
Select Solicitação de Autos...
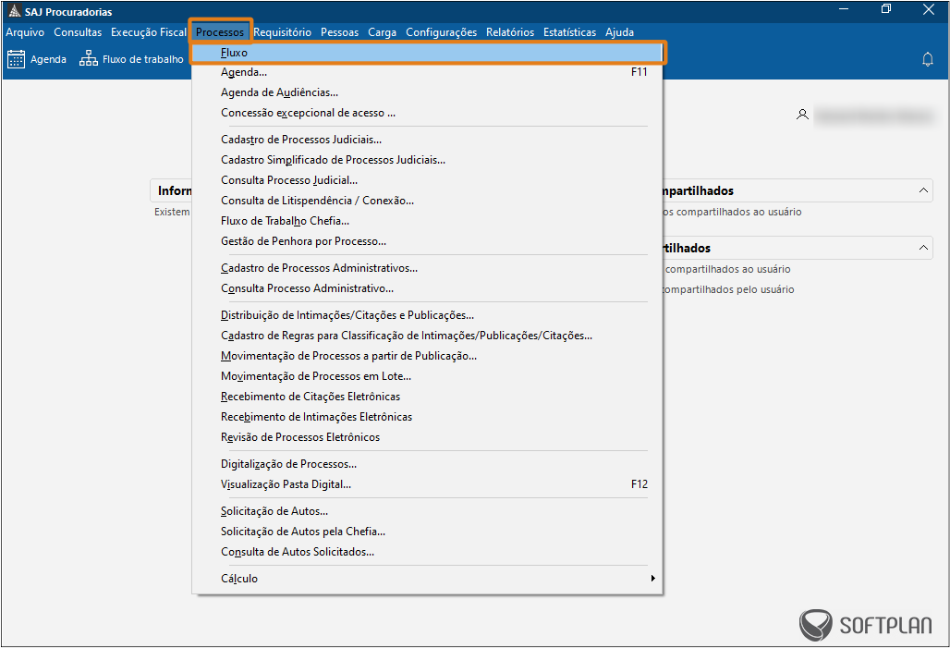[x=427, y=511]
